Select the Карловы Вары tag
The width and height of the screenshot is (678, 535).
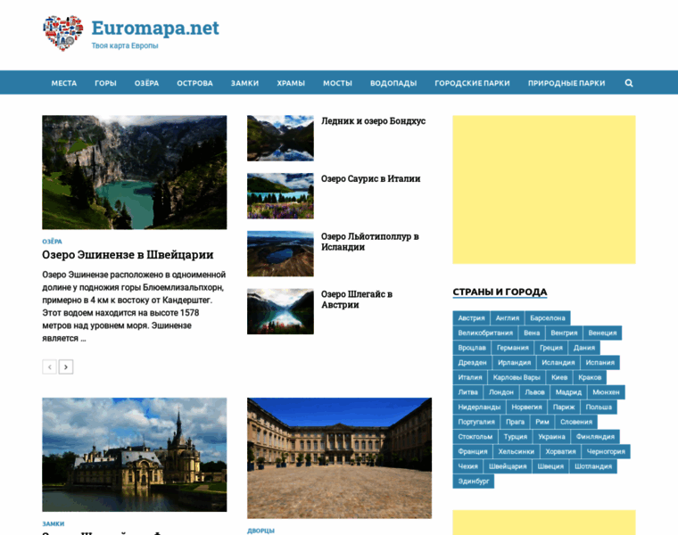517,378
